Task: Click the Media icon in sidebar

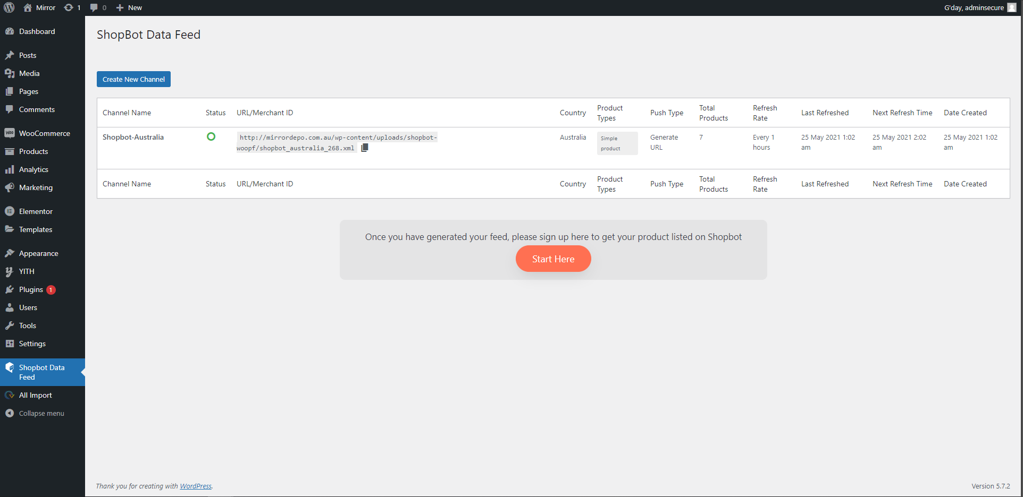Action: tap(10, 73)
